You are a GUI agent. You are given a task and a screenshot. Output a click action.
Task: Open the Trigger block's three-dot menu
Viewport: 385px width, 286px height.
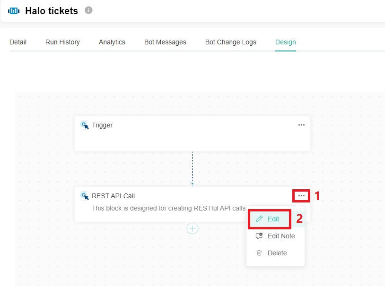301,125
